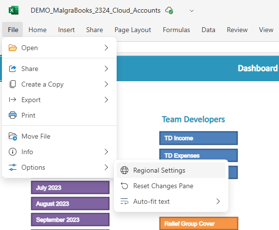Image resolution: width=279 pixels, height=230 pixels.
Task: Click the Auto-fit text wrap icon
Action: (x=124, y=201)
